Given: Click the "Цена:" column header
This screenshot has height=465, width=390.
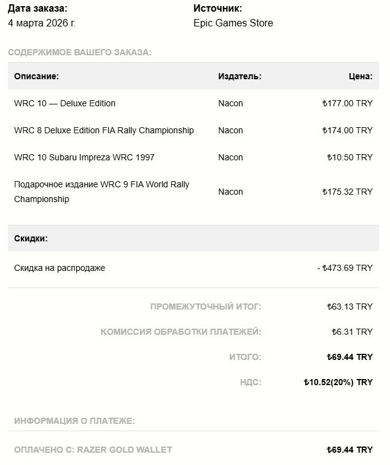Looking at the screenshot, I should pyautogui.click(x=360, y=76).
